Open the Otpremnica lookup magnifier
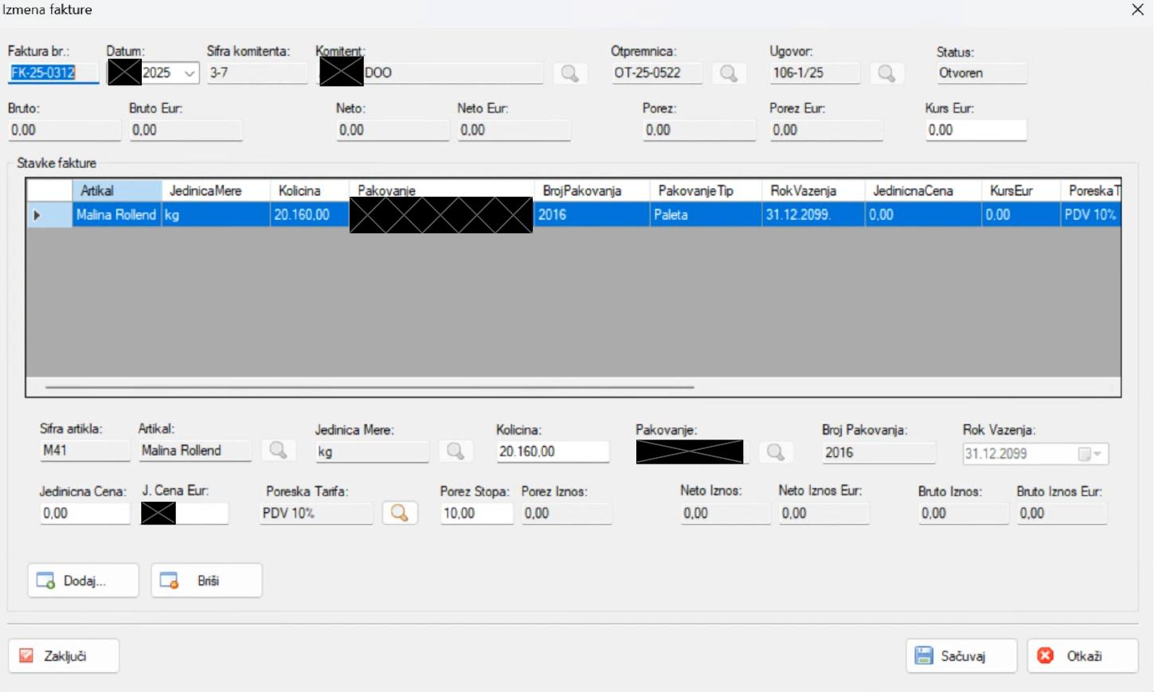This screenshot has height=692, width=1154. [x=728, y=73]
